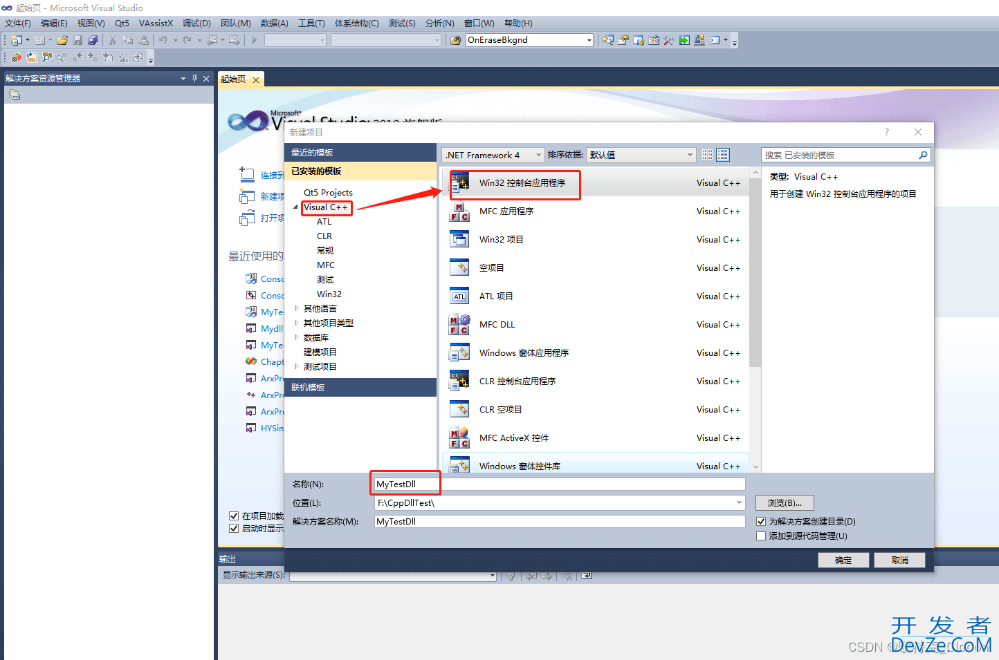The image size is (999, 660).
Task: Select the ATL Project template
Action: (x=596, y=296)
